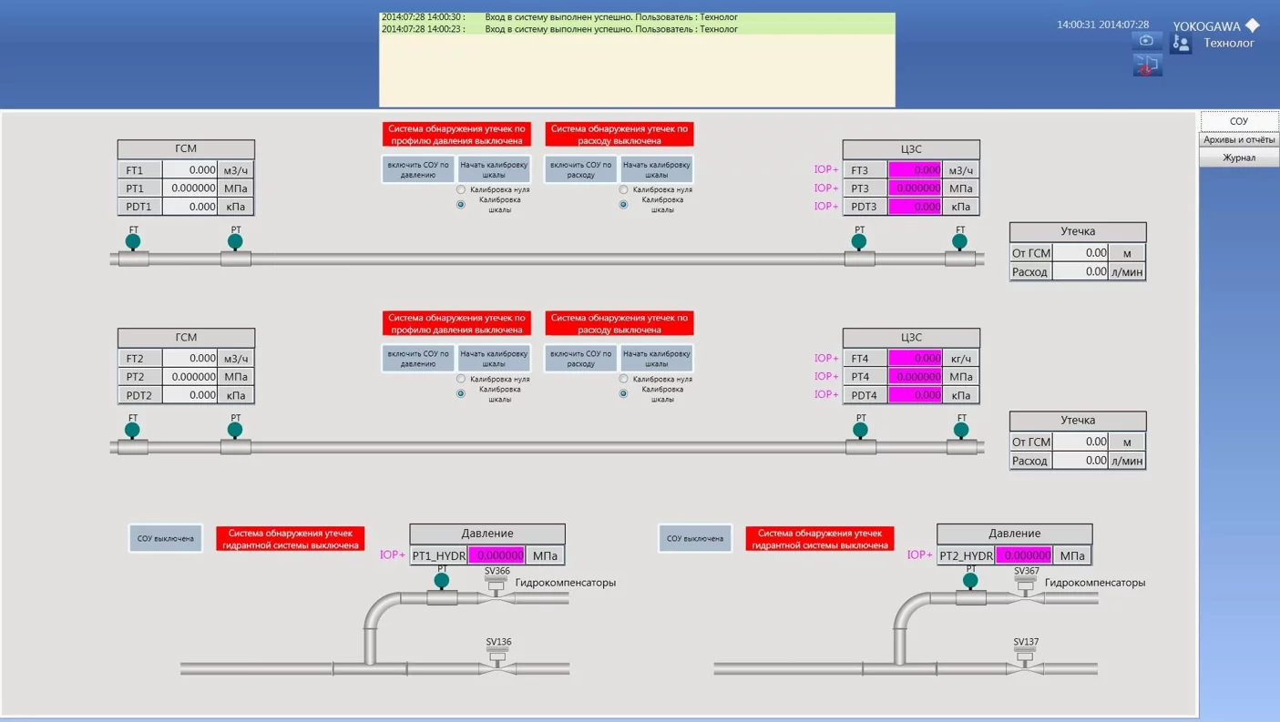Start pressure scale calibration on FT2 line

click(494, 358)
